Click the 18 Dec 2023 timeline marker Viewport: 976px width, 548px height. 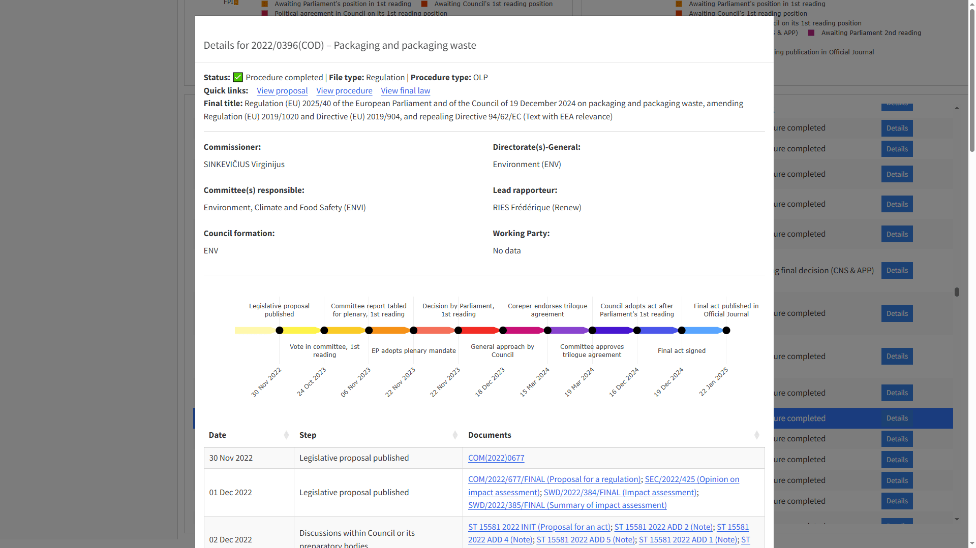click(503, 331)
